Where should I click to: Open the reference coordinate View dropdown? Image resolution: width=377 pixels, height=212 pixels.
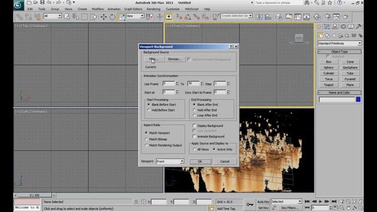135,16
